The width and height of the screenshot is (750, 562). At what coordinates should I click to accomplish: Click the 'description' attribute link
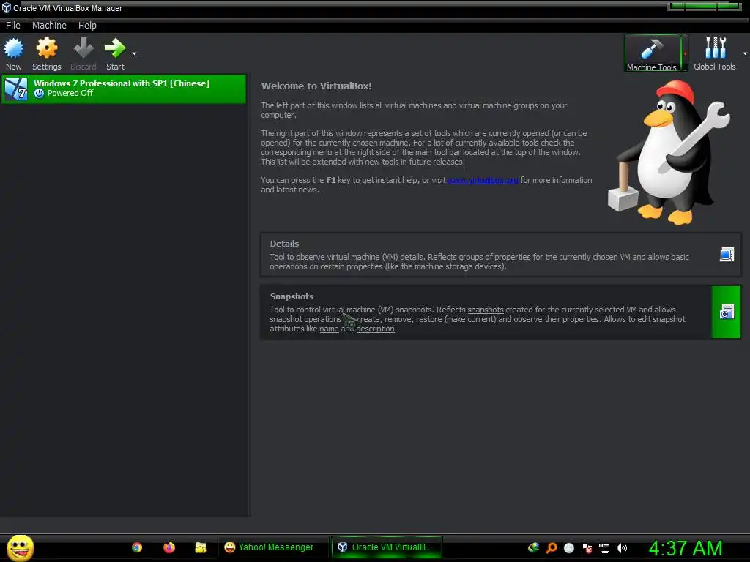click(376, 329)
